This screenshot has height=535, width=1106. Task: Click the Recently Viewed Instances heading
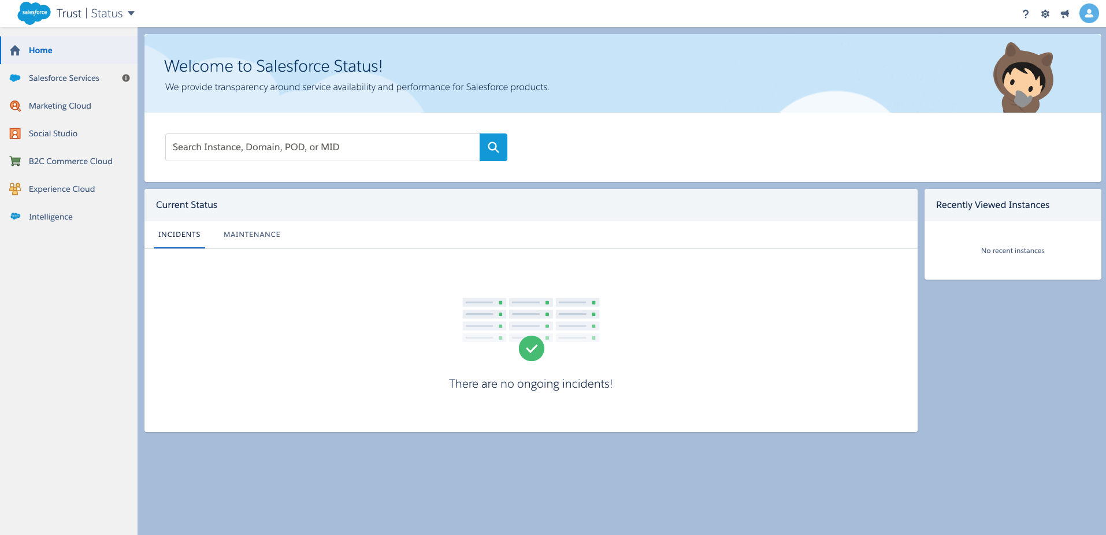[x=993, y=205]
